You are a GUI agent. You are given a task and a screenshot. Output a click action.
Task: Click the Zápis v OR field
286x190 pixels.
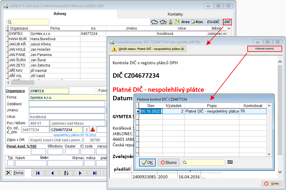[68, 140]
